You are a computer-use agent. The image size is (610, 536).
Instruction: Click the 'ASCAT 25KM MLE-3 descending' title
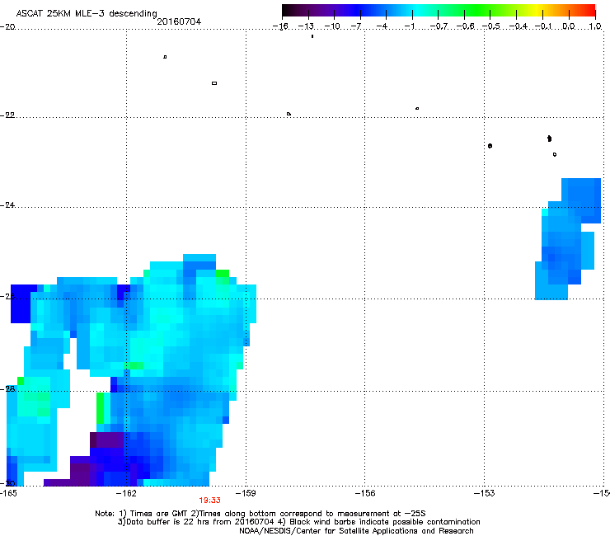(87, 13)
